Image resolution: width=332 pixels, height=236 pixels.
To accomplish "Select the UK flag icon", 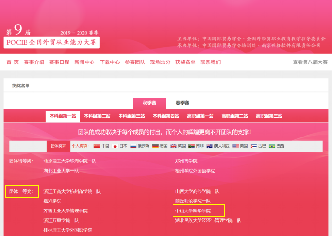I will 173,146.
